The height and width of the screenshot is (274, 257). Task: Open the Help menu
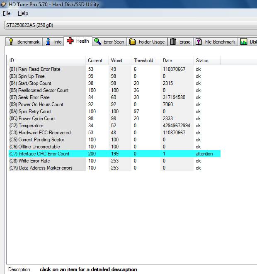point(23,13)
